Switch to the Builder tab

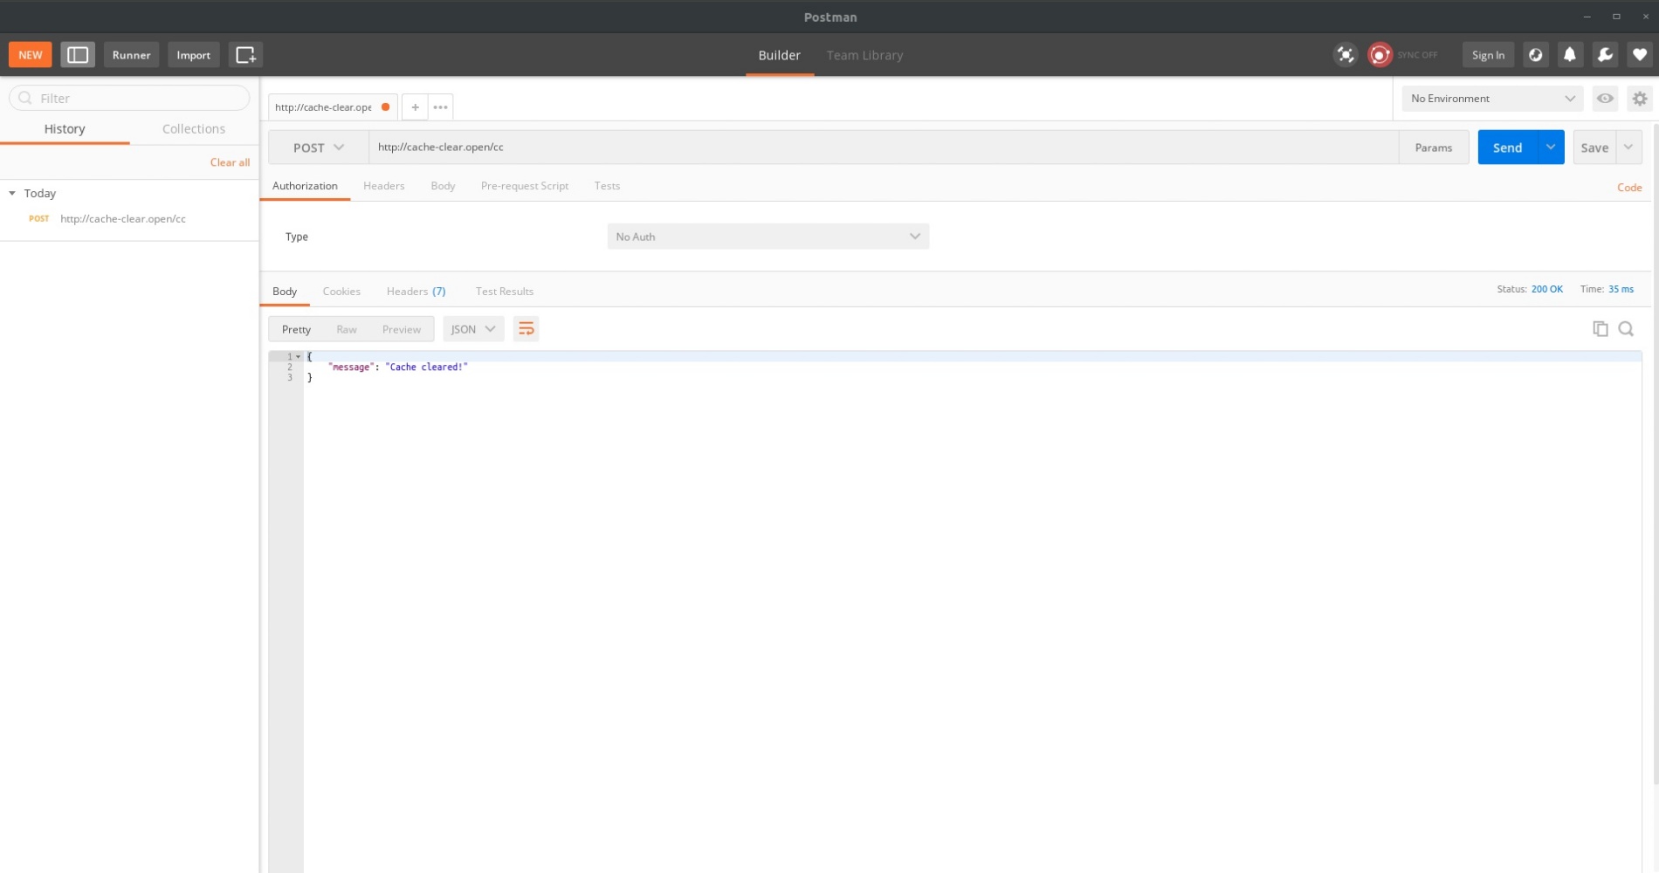click(779, 54)
